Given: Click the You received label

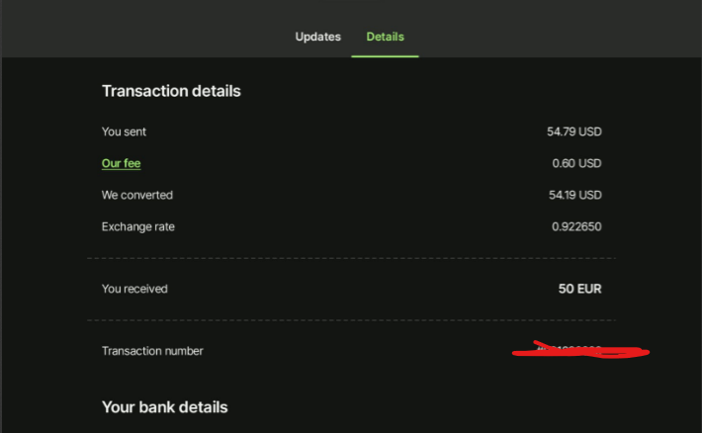Looking at the screenshot, I should tap(134, 289).
